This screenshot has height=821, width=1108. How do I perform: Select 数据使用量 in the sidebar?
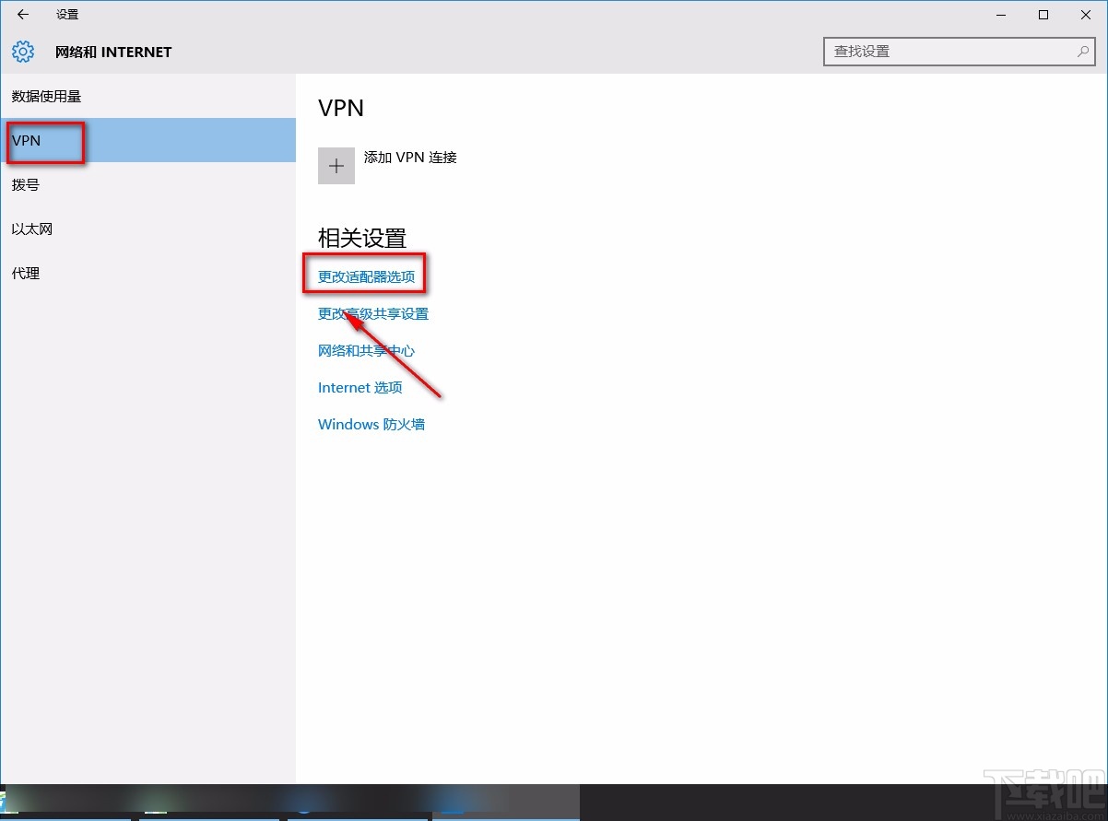(x=46, y=96)
